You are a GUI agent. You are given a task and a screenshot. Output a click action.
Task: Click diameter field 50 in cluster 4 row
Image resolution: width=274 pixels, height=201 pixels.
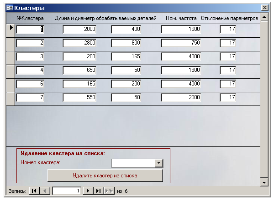coord(126,70)
